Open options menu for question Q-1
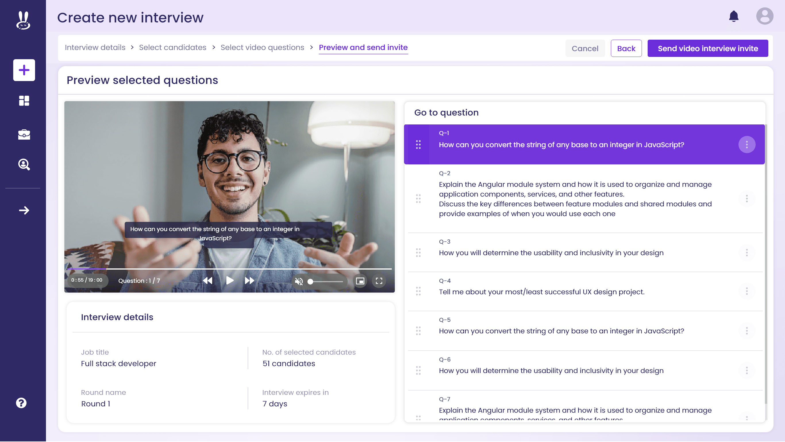 tap(746, 145)
